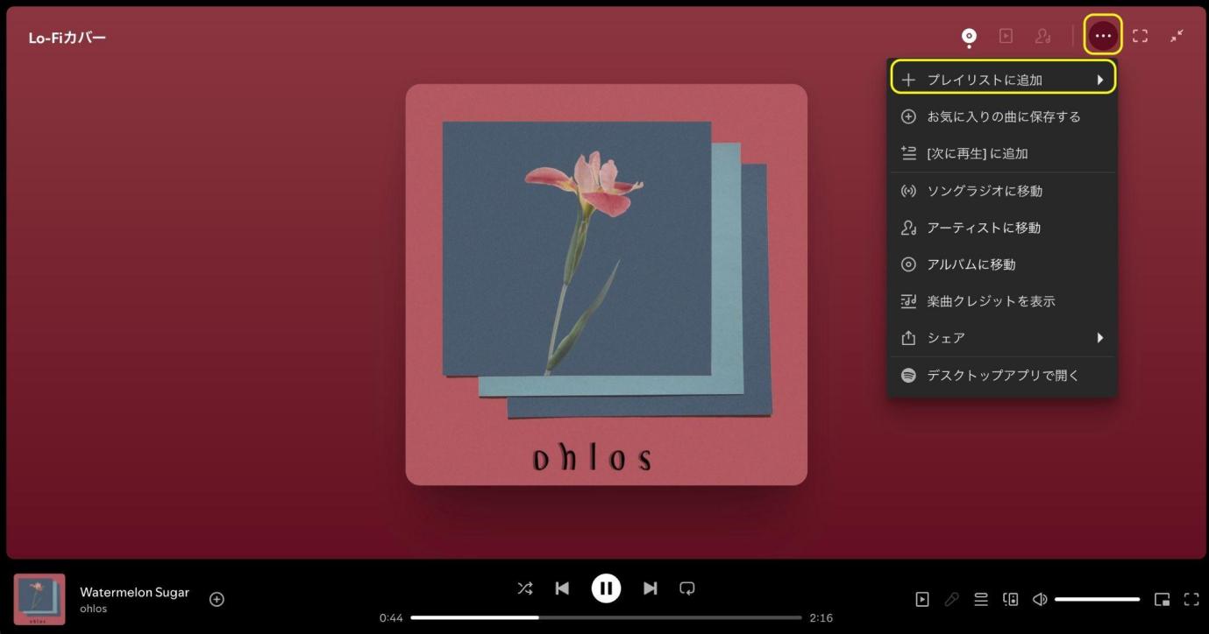Toggle shuffle playback
This screenshot has height=634, width=1209.
(525, 588)
